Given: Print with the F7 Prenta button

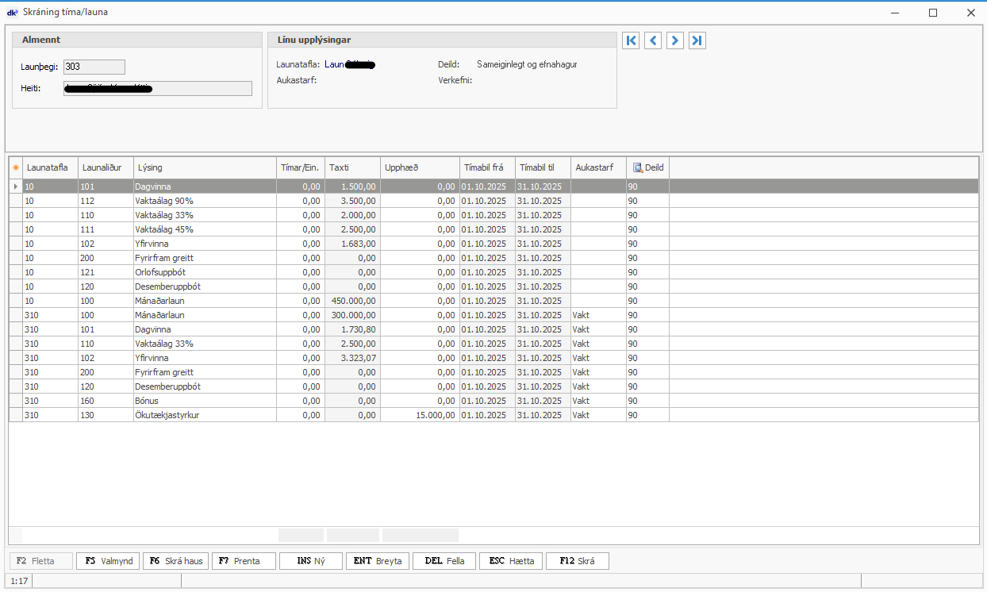Looking at the screenshot, I should tap(243, 561).
